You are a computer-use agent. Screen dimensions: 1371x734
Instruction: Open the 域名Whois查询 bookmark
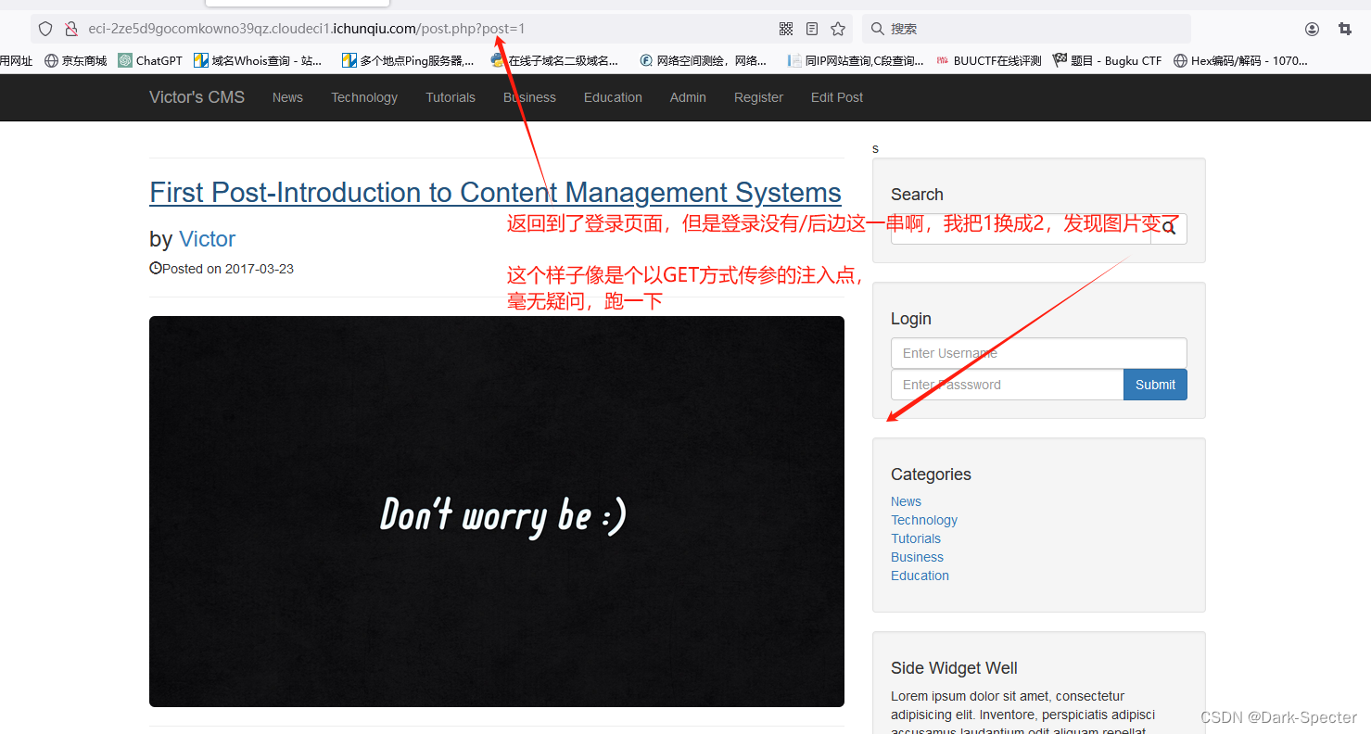[x=258, y=60]
